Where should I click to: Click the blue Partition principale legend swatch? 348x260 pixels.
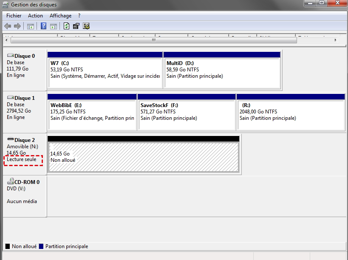[x=41, y=246]
